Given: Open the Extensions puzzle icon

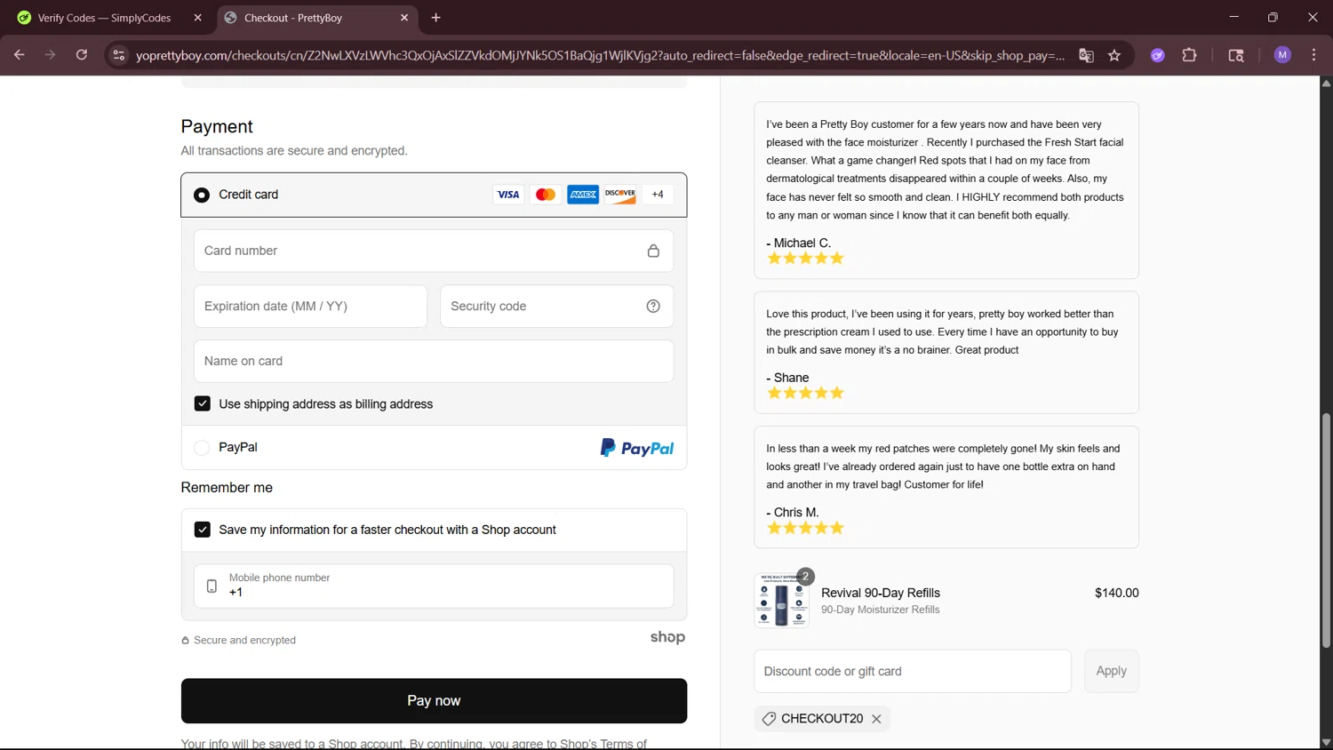Looking at the screenshot, I should coord(1189,55).
